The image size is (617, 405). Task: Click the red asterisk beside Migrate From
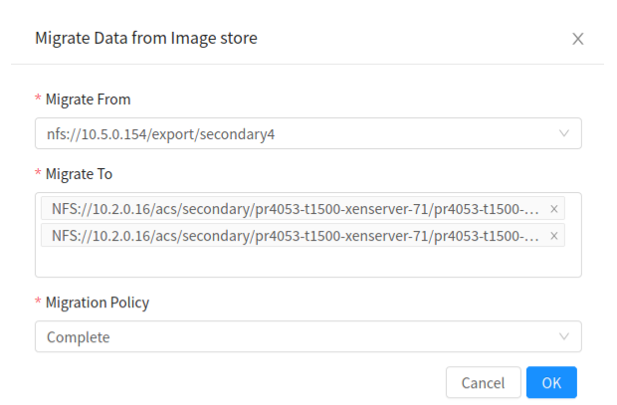click(38, 98)
